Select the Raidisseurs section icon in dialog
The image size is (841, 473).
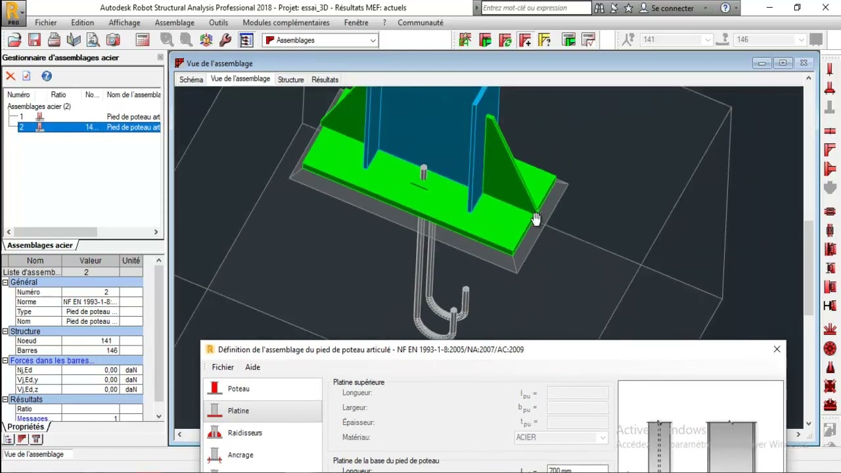click(215, 433)
